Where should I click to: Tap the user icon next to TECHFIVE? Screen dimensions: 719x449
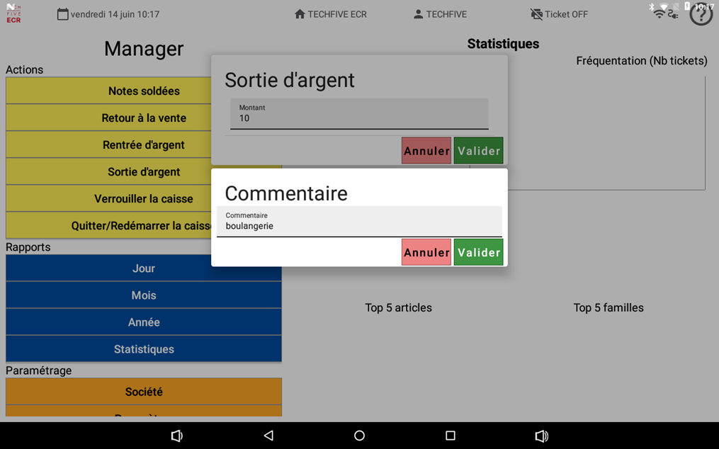(418, 14)
